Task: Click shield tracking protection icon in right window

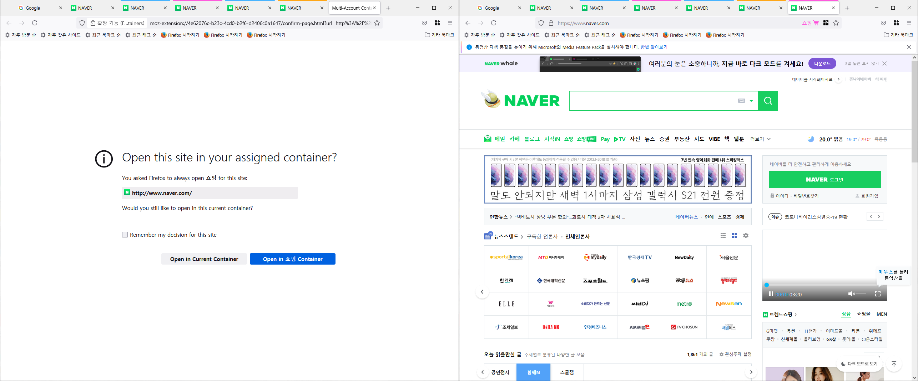Action: [541, 23]
